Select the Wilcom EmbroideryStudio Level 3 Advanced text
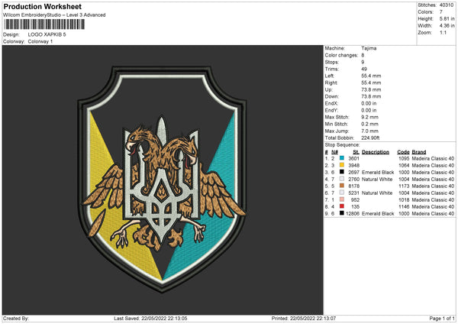The image size is (458, 324). tap(54, 15)
